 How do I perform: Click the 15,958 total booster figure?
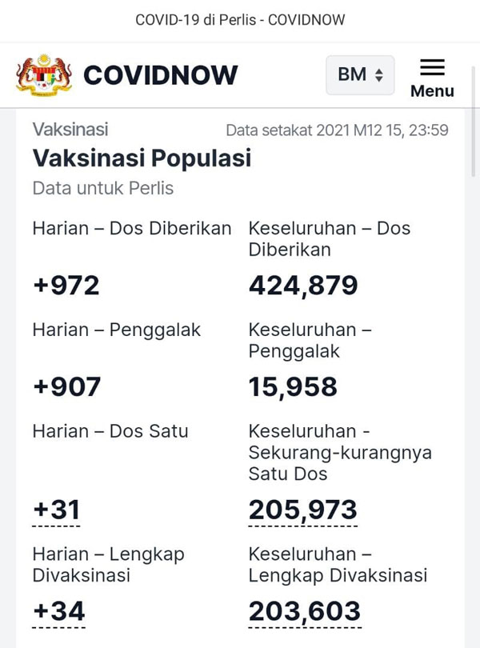point(293,387)
